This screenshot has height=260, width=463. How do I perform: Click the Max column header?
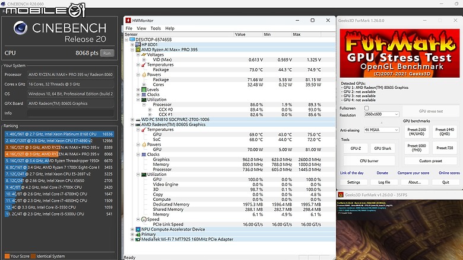click(x=306, y=34)
